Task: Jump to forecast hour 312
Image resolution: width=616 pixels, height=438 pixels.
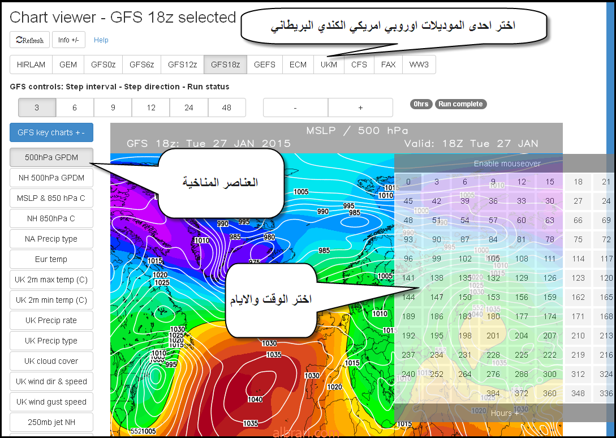Action: point(578,374)
